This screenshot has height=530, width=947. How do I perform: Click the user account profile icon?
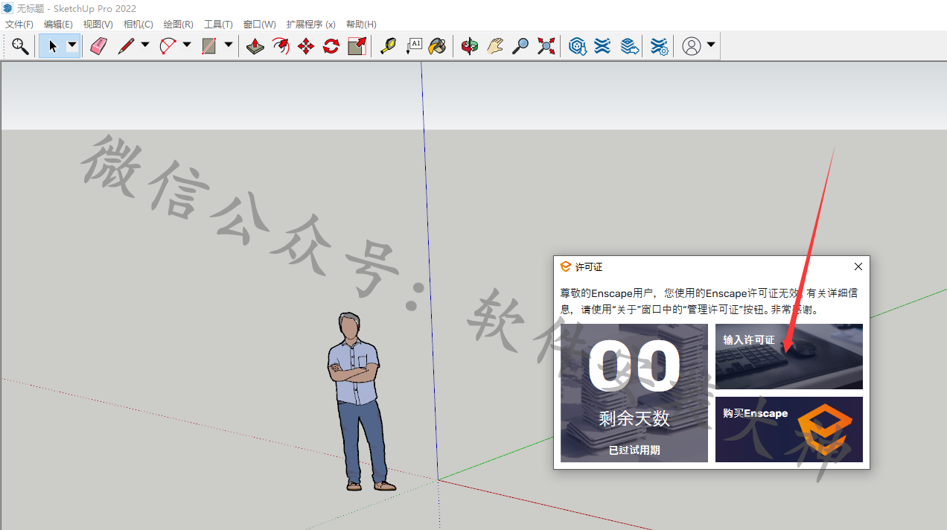click(692, 46)
